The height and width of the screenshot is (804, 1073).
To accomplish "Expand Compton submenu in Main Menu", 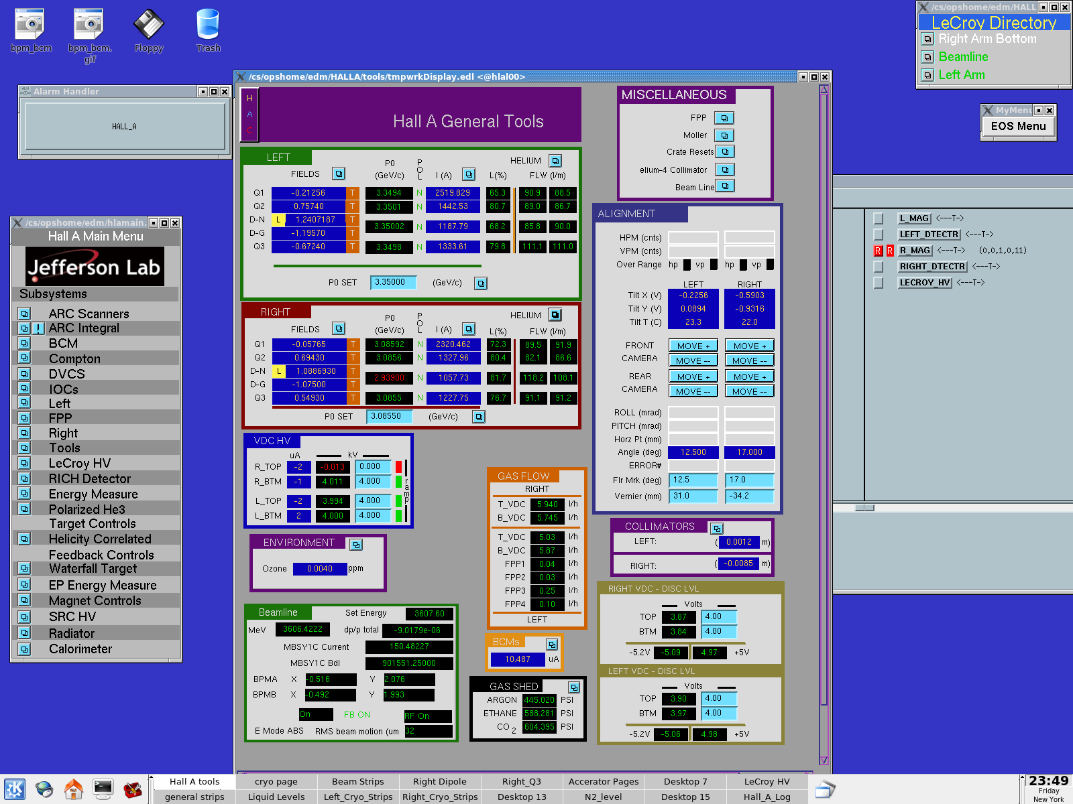I will [x=24, y=358].
